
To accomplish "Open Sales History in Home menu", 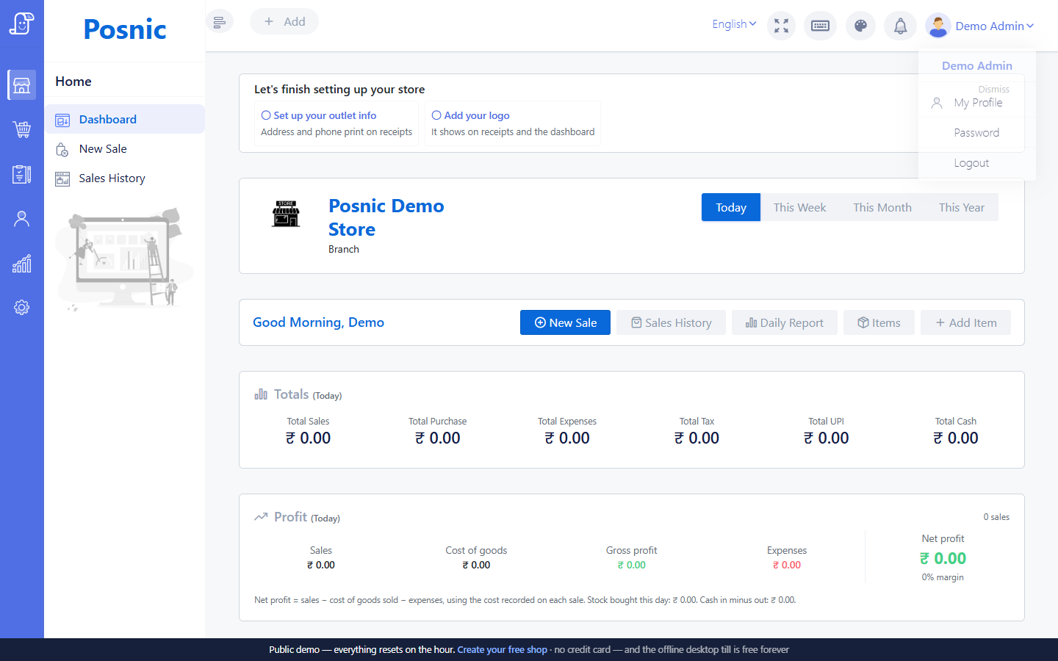I will tap(125, 178).
